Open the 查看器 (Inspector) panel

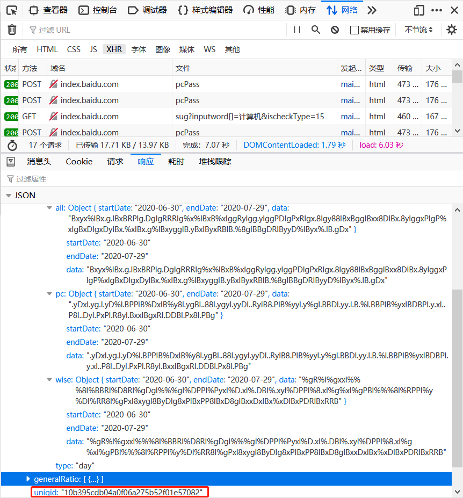point(54,10)
